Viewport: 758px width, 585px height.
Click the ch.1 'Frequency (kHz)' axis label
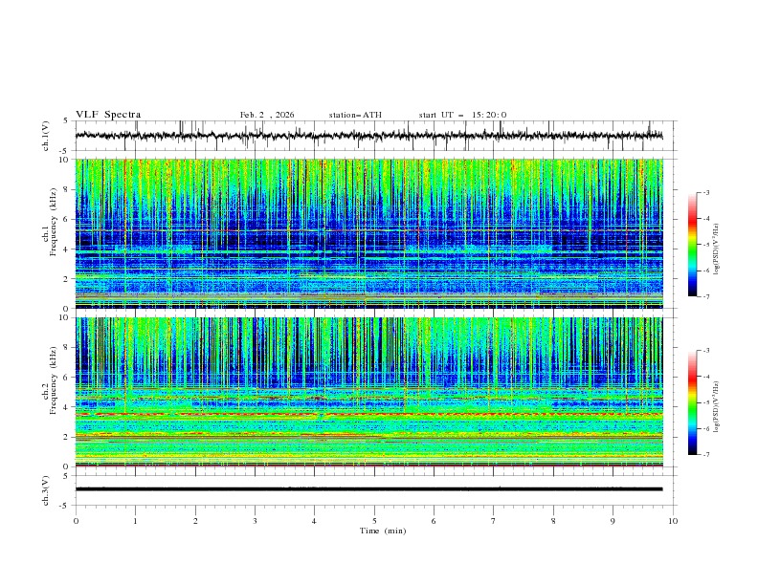54,220
